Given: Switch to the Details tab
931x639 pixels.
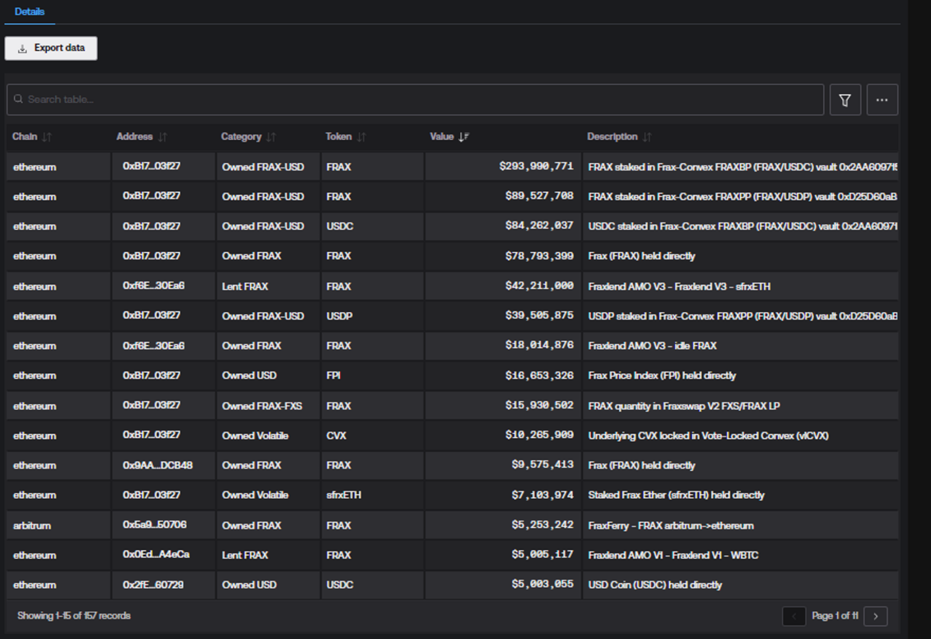Looking at the screenshot, I should coord(29,12).
